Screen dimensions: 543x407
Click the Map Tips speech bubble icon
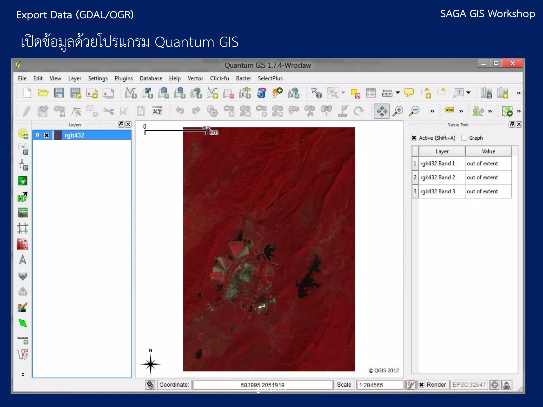409,92
